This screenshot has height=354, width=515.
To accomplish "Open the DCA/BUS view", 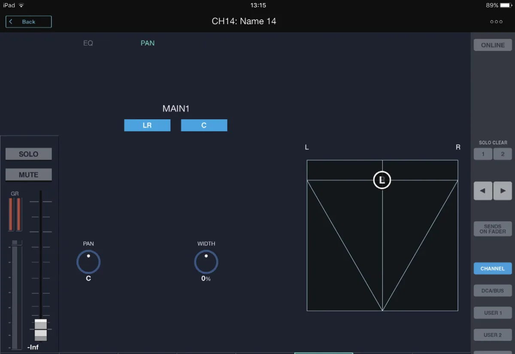I will 493,290.
